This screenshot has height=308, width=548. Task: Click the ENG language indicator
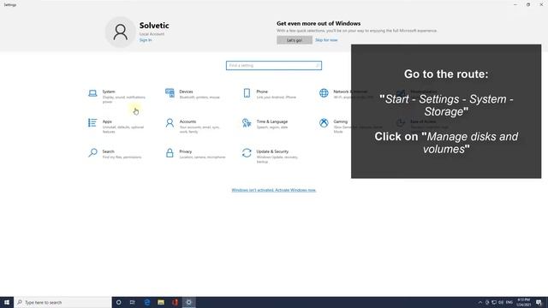[x=509, y=302]
